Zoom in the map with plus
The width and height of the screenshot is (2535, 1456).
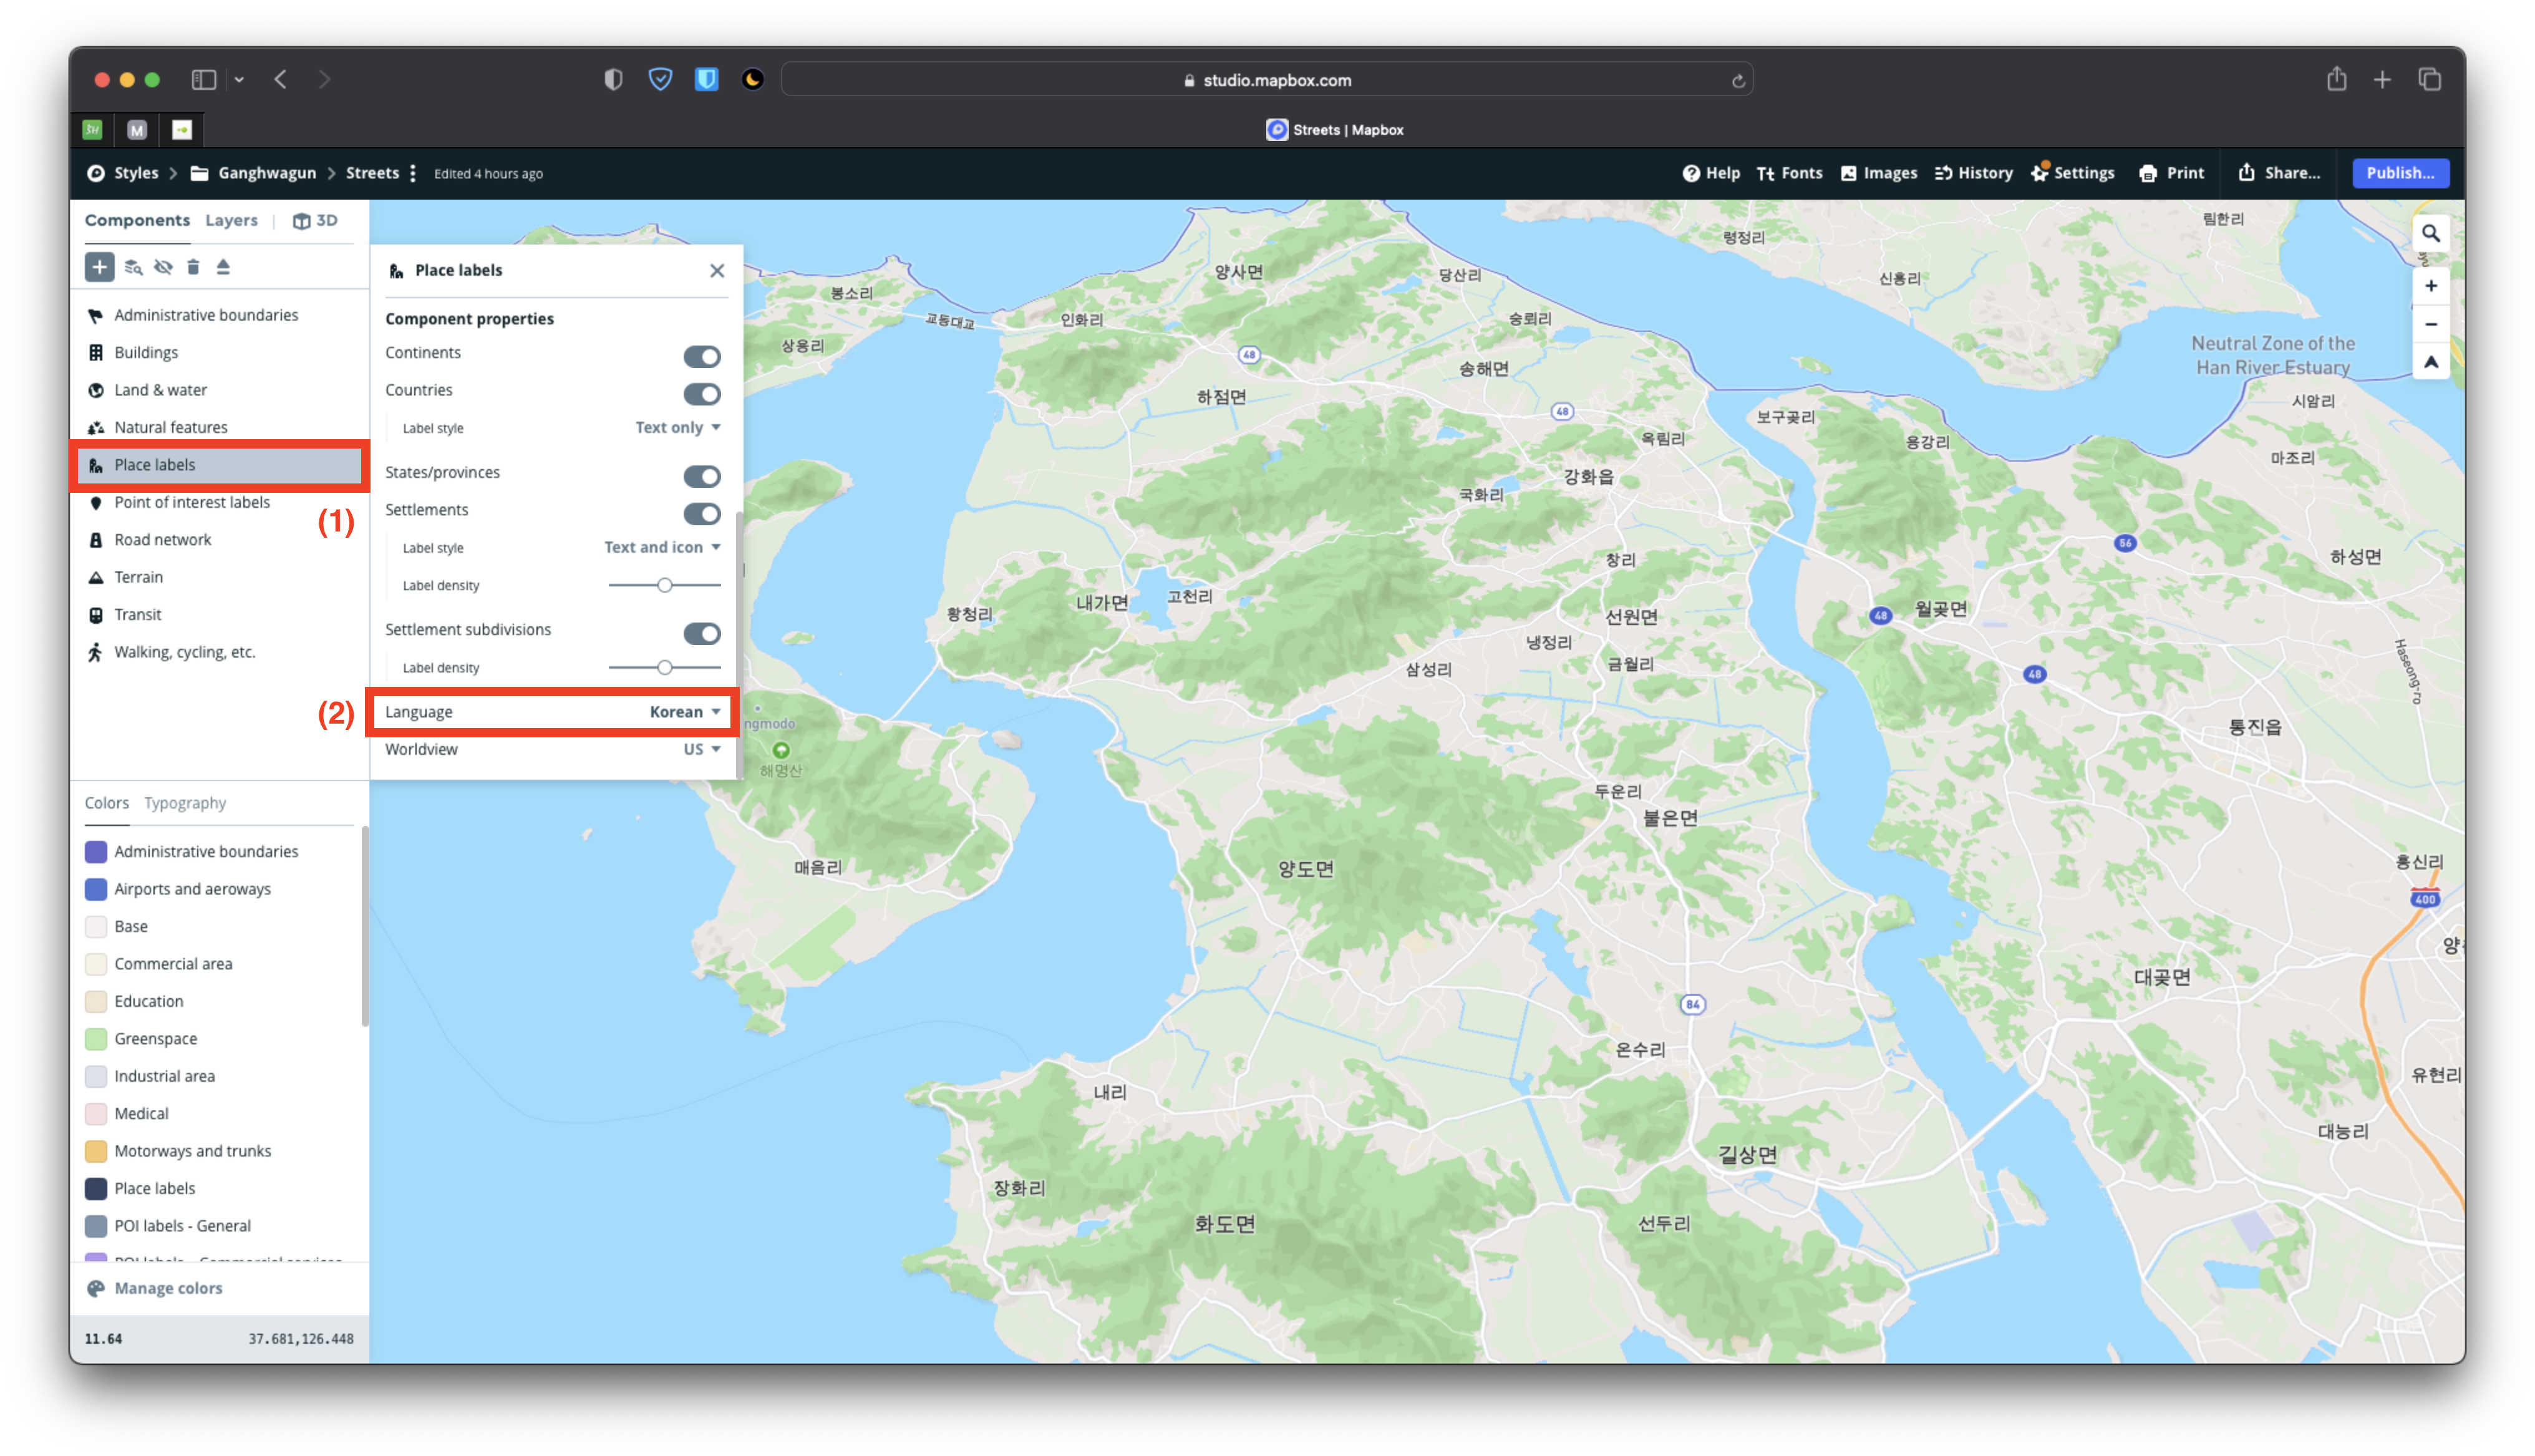[2430, 286]
